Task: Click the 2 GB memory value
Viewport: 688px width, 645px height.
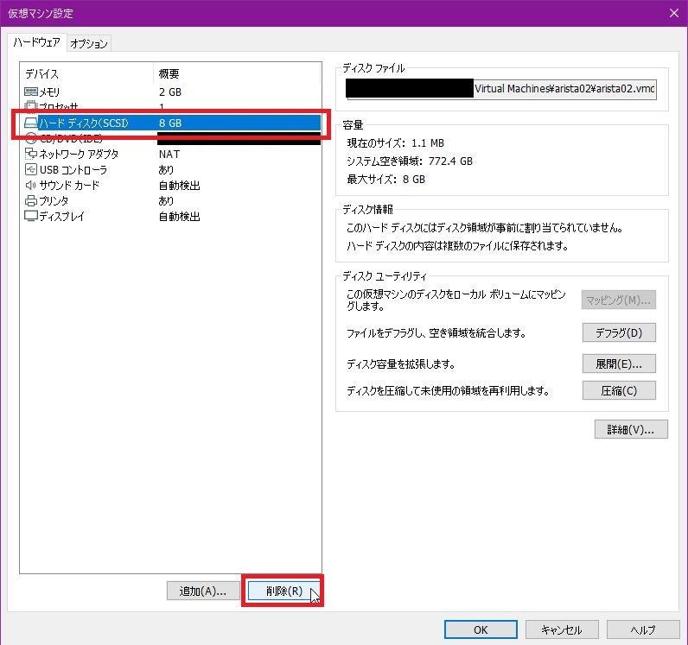Action: point(170,92)
